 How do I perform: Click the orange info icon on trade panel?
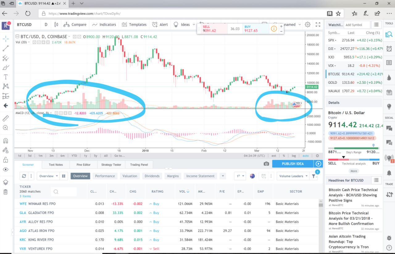pyautogui.click(x=274, y=29)
